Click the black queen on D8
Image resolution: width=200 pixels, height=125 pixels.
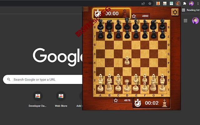(x=127, y=24)
